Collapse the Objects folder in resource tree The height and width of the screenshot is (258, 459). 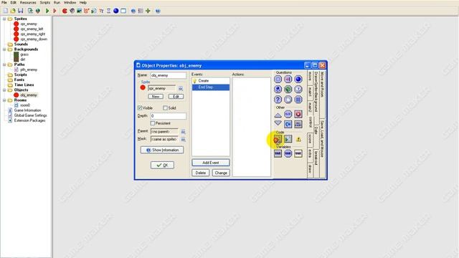[4, 90]
